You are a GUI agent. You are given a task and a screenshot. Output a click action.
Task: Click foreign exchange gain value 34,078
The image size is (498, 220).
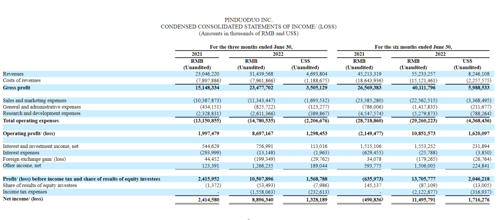click(373, 159)
